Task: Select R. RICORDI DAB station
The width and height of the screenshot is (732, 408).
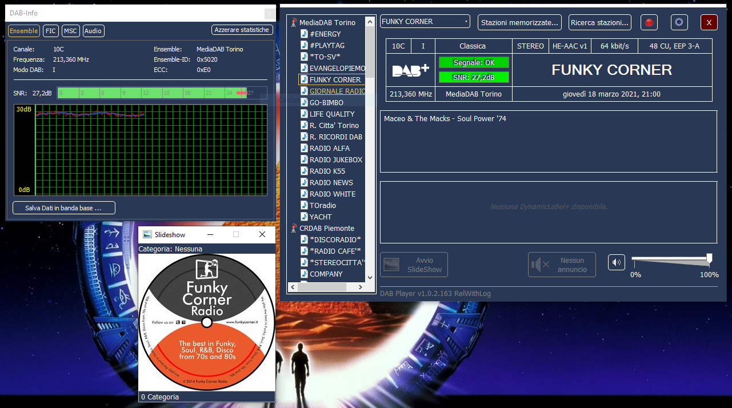Action: [336, 137]
